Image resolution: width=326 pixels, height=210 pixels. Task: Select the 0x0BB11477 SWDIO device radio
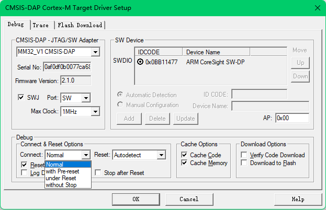[x=140, y=62]
